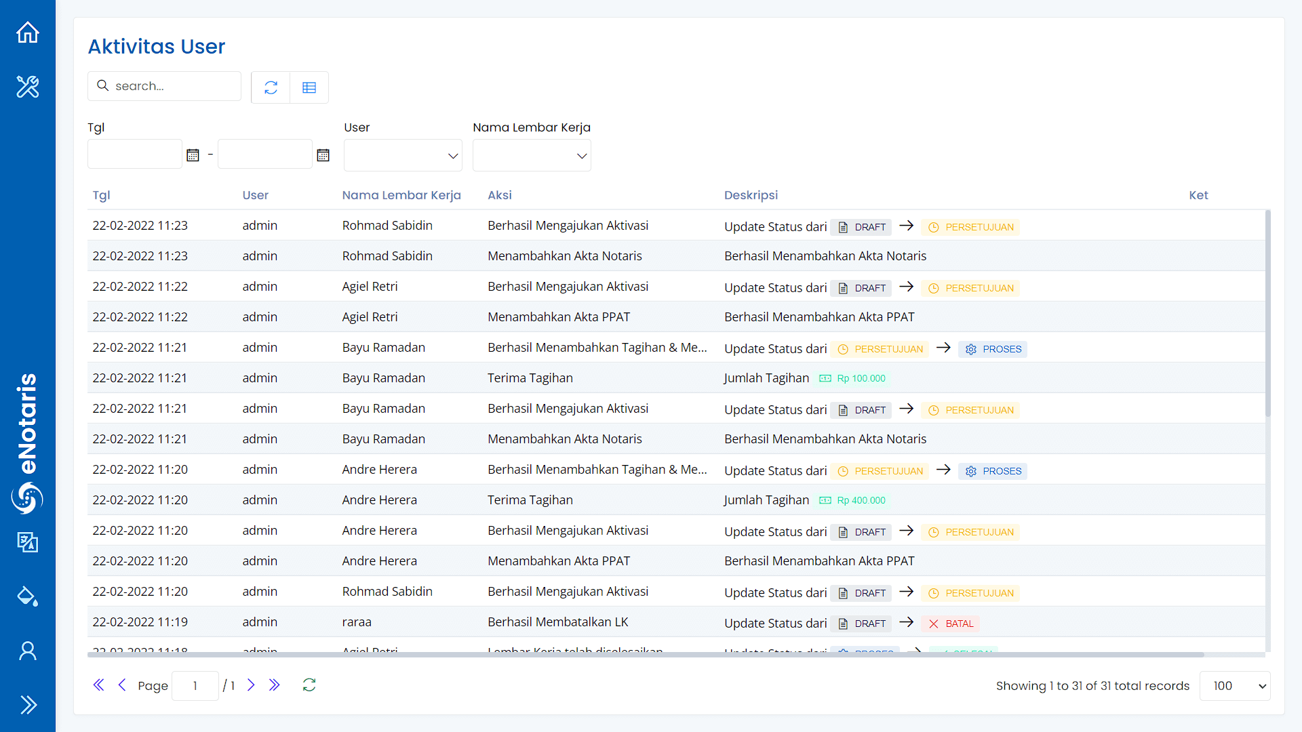
Task: Sort by Tgl column header
Action: coord(101,195)
